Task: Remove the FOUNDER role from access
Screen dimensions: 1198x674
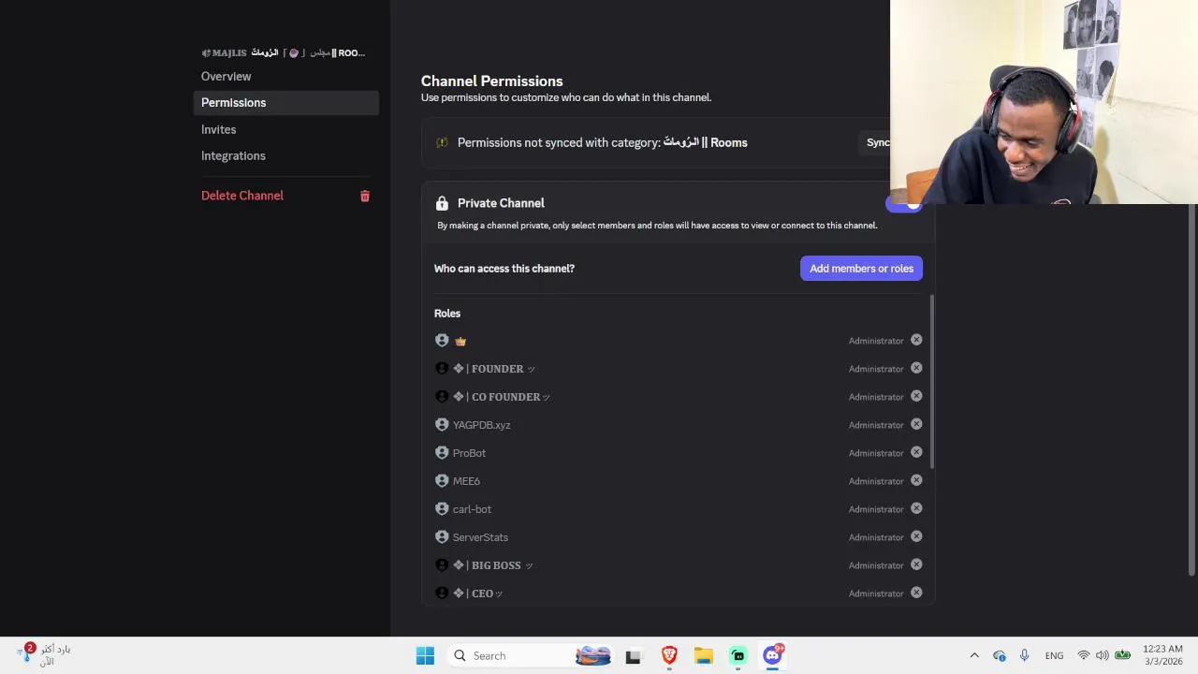Action: pyautogui.click(x=916, y=368)
